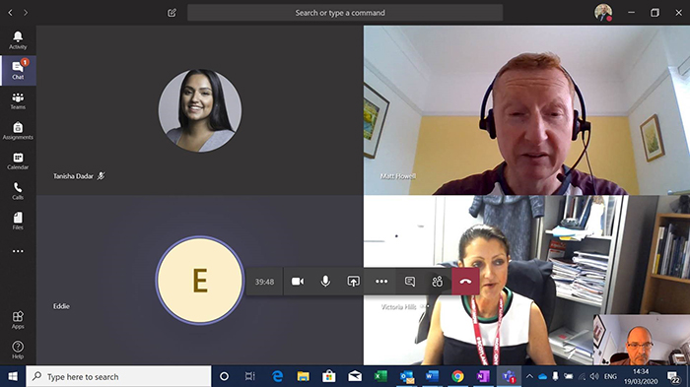Open the Help menu in sidebar
This screenshot has height=387, width=690.
click(x=18, y=350)
